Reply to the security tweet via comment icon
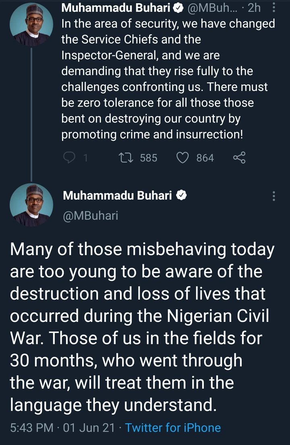Image resolution: width=290 pixels, height=445 pixels. (69, 158)
